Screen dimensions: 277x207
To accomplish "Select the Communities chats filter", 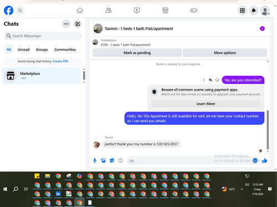I will (x=65, y=49).
